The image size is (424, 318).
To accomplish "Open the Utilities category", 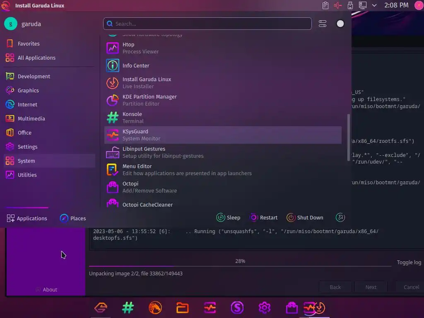I will (50, 175).
